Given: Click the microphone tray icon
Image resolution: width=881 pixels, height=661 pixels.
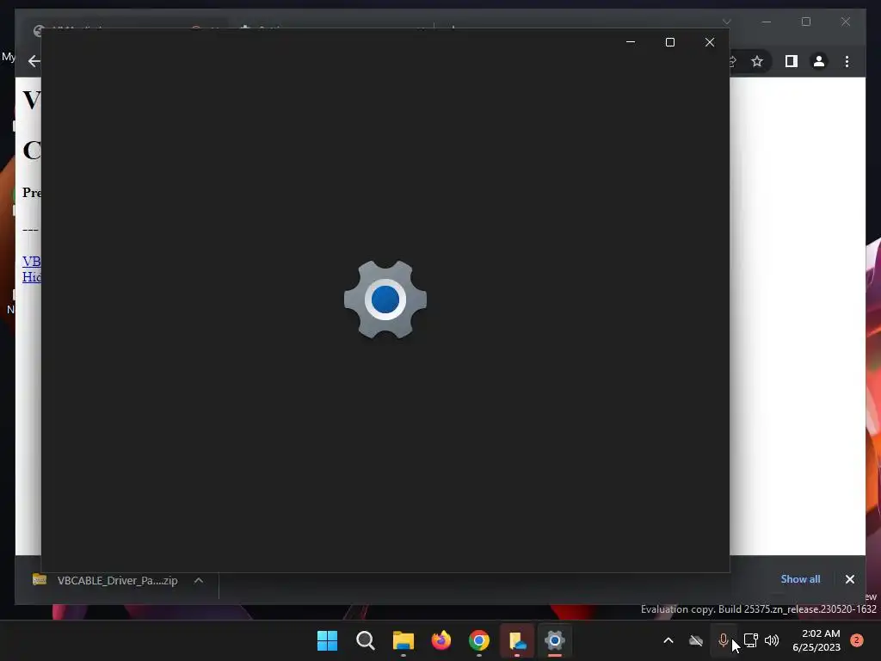Looking at the screenshot, I should pyautogui.click(x=723, y=640).
